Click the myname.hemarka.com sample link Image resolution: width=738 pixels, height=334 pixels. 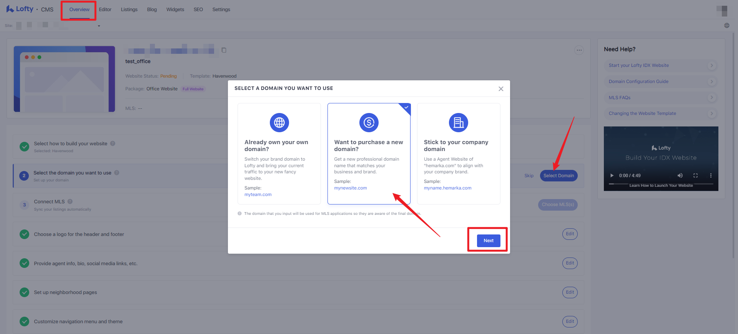click(x=447, y=188)
